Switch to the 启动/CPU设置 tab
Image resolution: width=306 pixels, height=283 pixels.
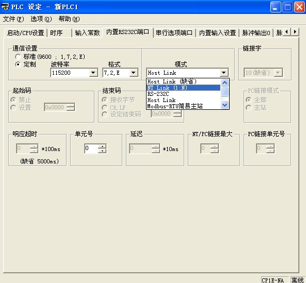pyautogui.click(x=26, y=33)
